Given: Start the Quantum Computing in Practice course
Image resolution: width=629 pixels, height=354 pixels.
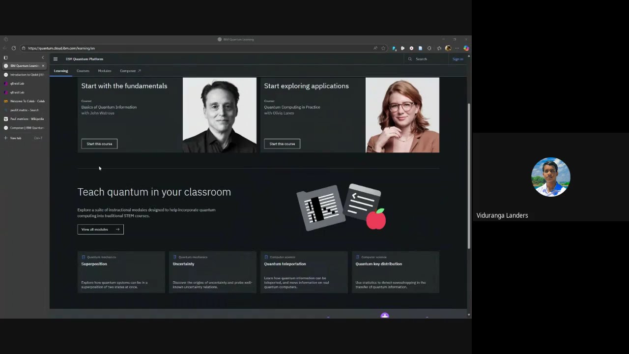Looking at the screenshot, I should coord(282,144).
